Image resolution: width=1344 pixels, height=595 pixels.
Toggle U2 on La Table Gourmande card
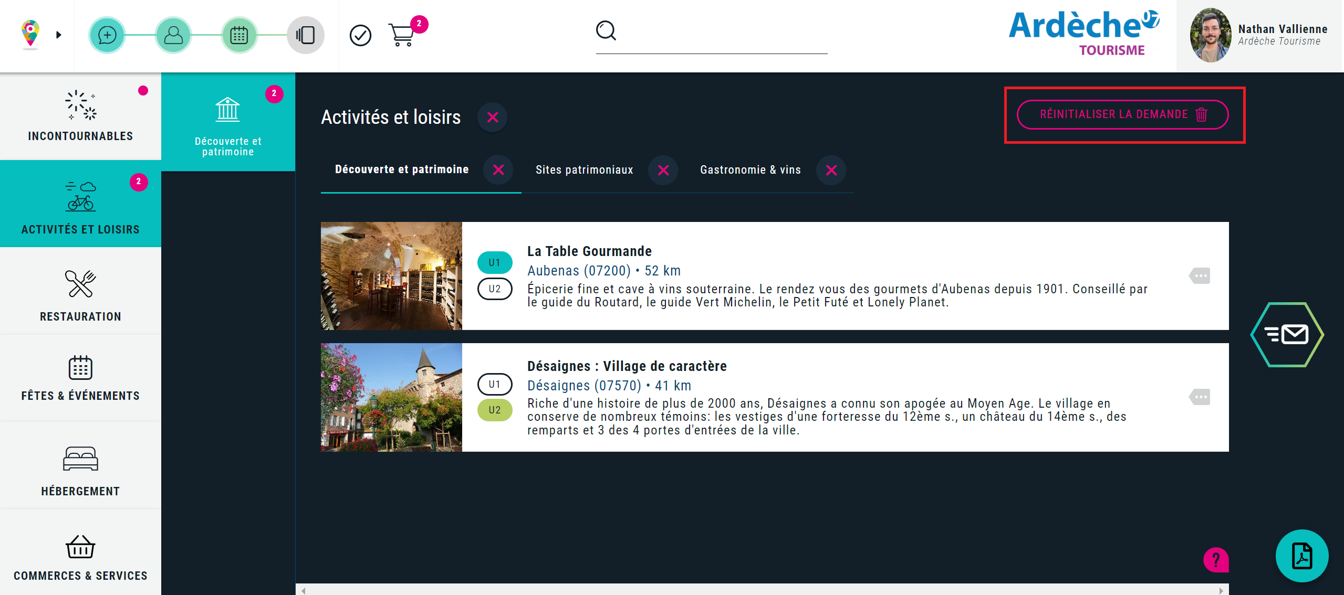click(x=494, y=289)
